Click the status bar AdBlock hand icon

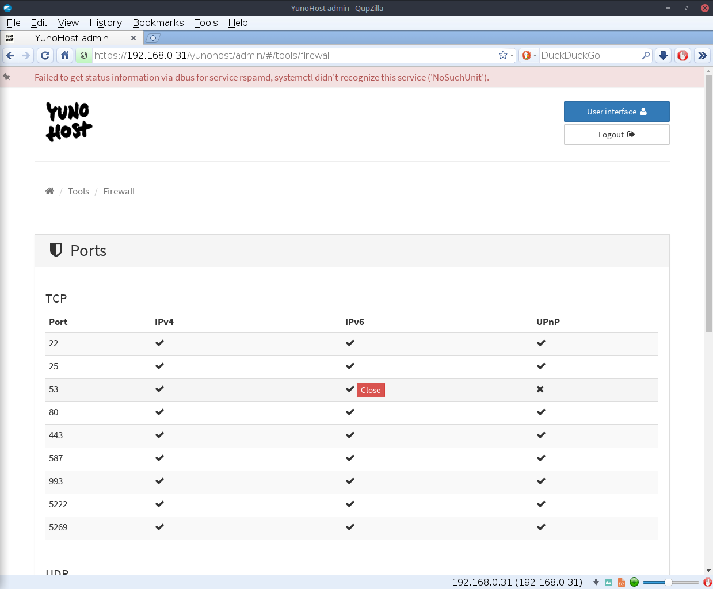tap(707, 582)
